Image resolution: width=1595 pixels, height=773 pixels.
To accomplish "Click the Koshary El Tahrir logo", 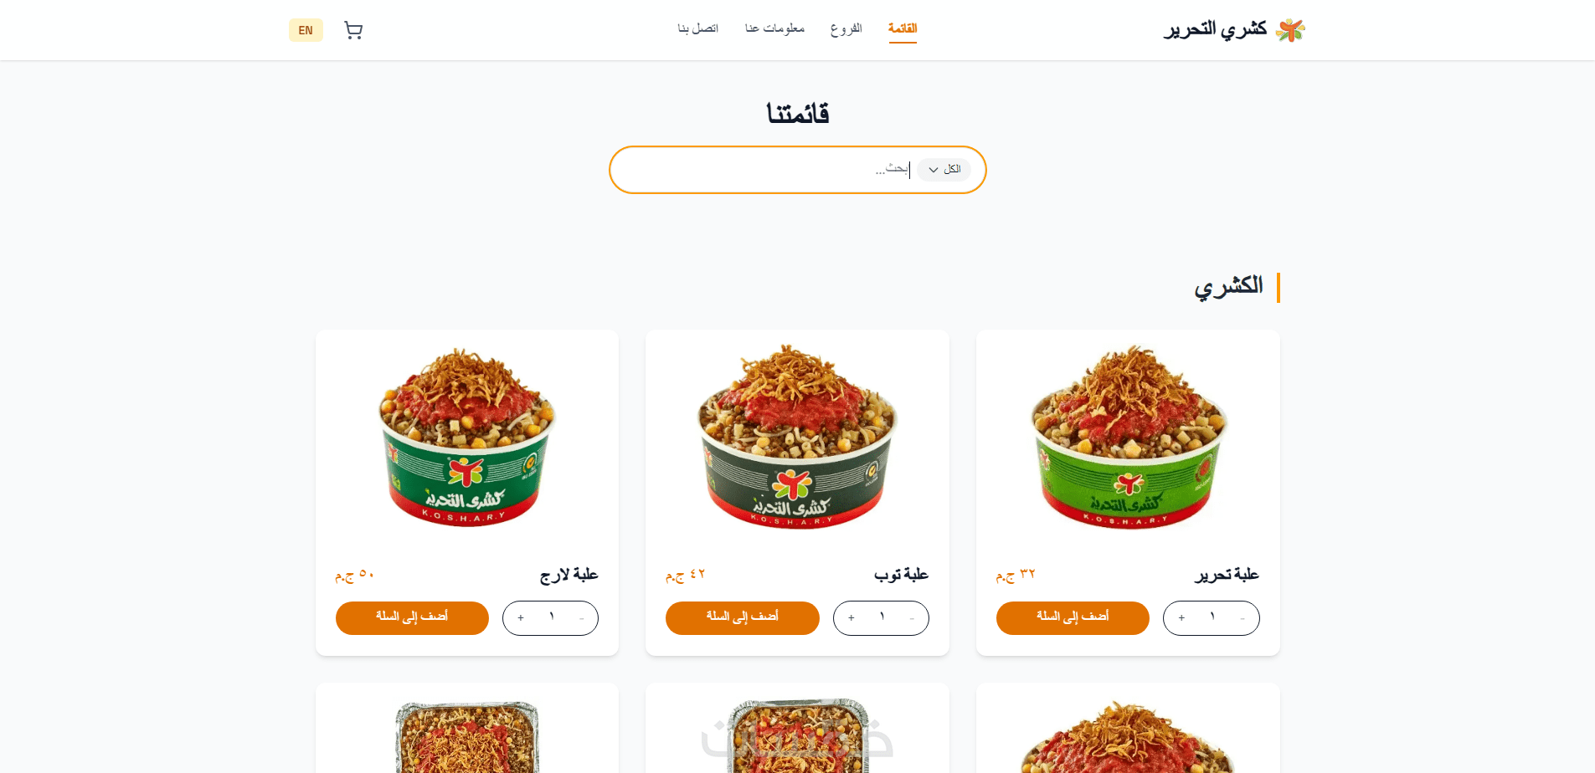I will [x=1235, y=29].
